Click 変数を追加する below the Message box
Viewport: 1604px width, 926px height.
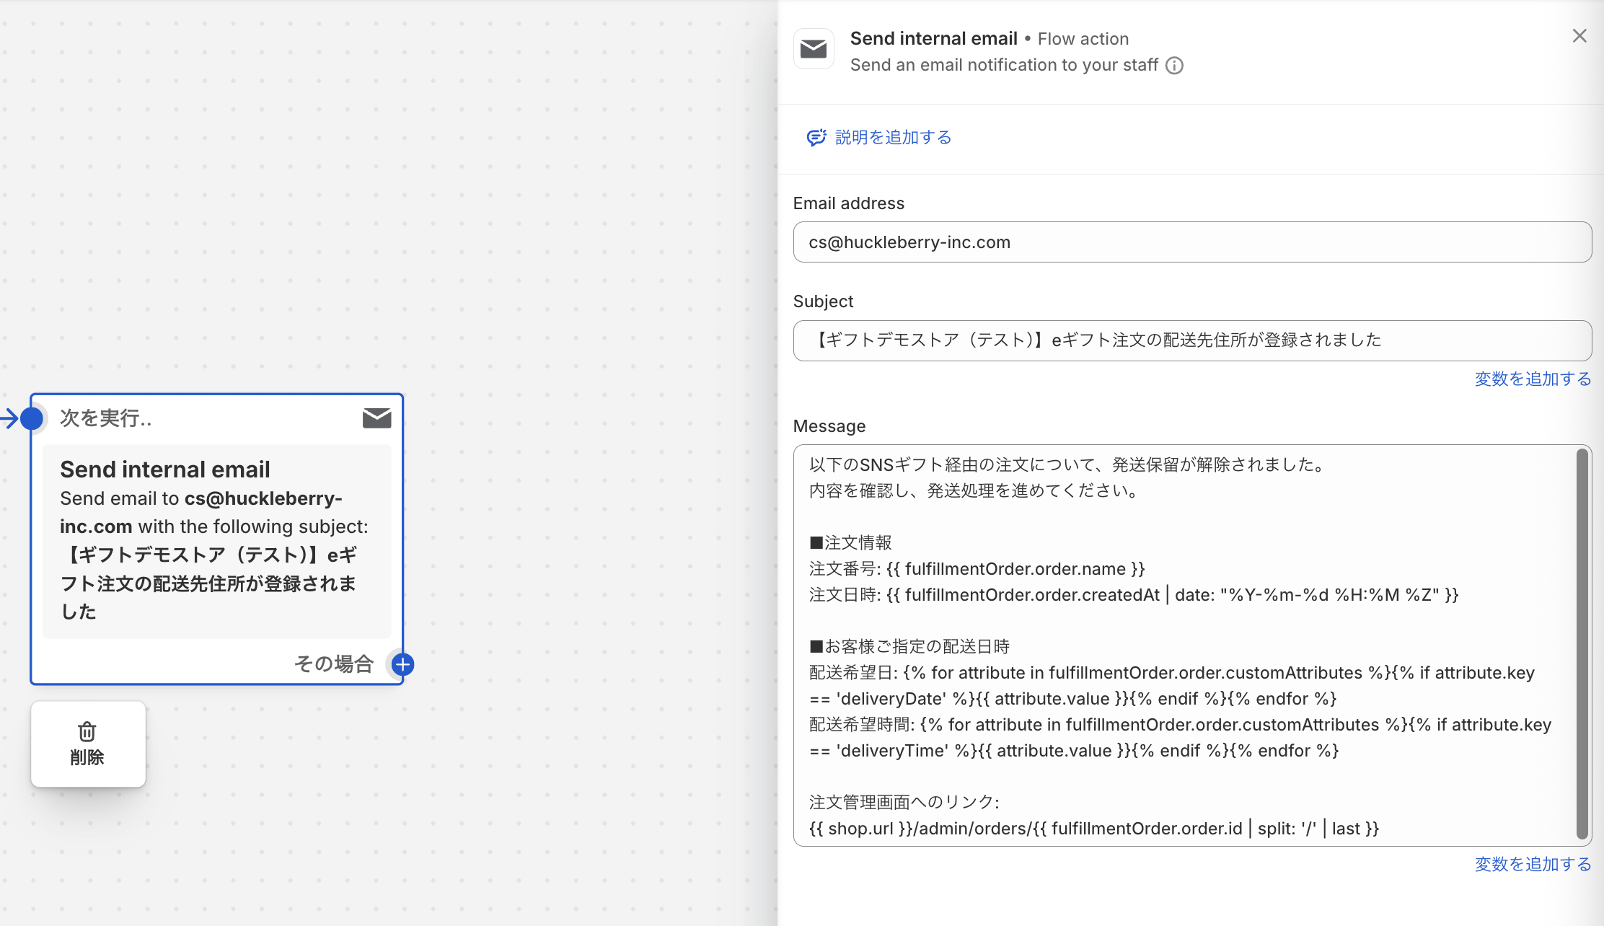click(1533, 864)
